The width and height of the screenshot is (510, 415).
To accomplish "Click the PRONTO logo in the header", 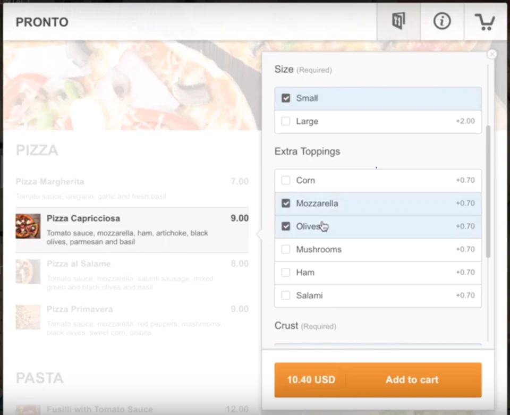I will click(x=41, y=22).
